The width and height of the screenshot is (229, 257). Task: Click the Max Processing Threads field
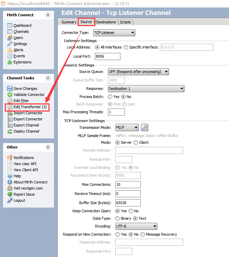(116, 112)
